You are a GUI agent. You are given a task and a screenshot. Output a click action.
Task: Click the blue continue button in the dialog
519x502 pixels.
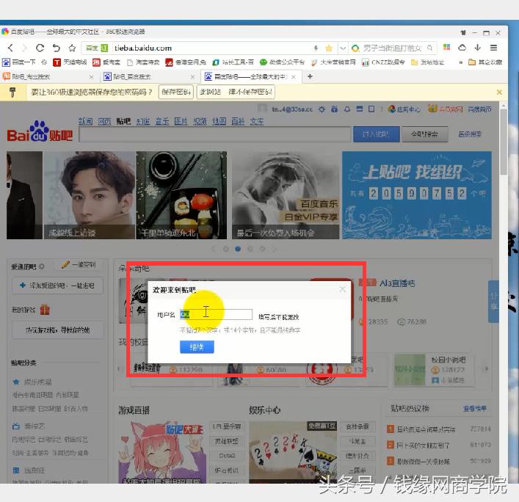pos(197,347)
